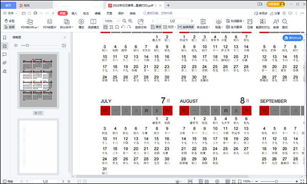Click the ribbon page number field
Image resolution: width=307 pixels, height=184 pixels.
click(172, 21)
